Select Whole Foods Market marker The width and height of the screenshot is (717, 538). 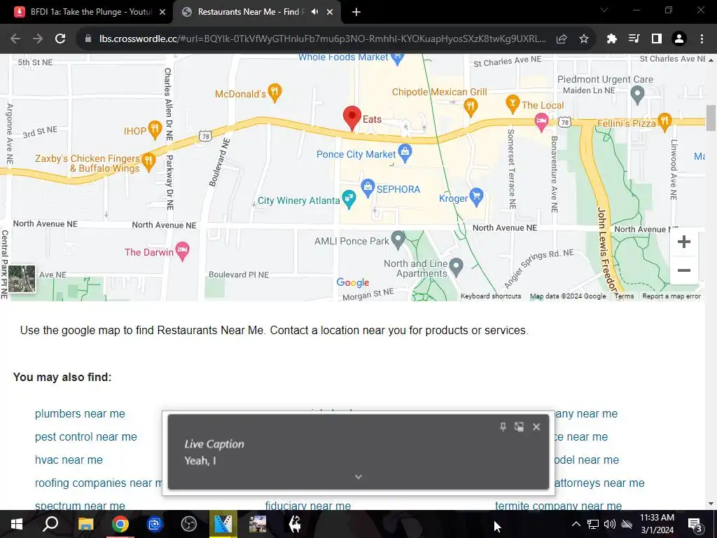398,59
